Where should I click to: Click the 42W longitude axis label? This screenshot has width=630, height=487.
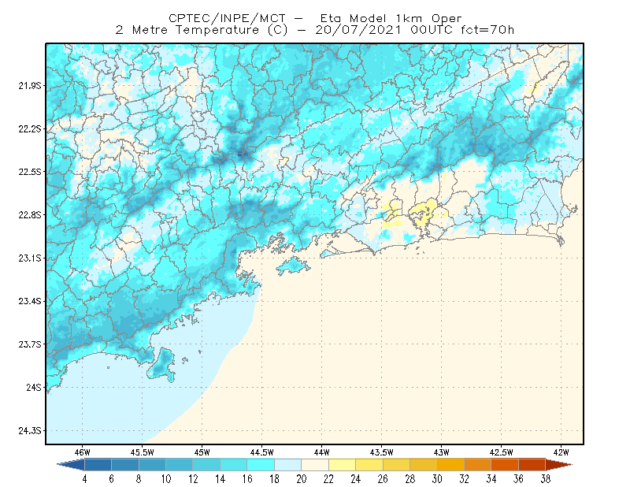(561, 452)
